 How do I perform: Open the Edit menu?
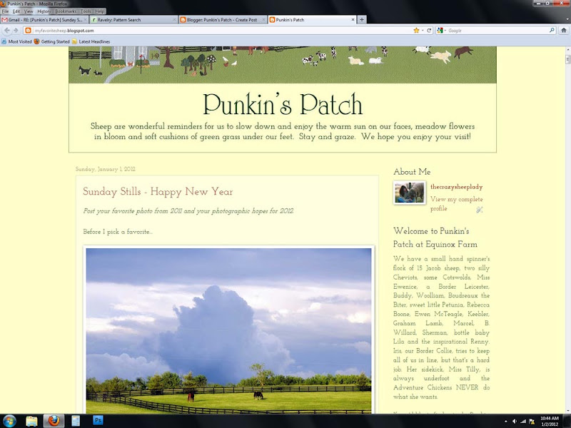click(16, 11)
